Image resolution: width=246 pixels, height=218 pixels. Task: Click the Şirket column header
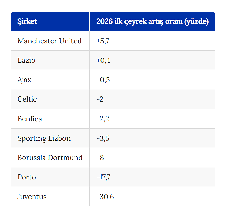(x=27, y=21)
